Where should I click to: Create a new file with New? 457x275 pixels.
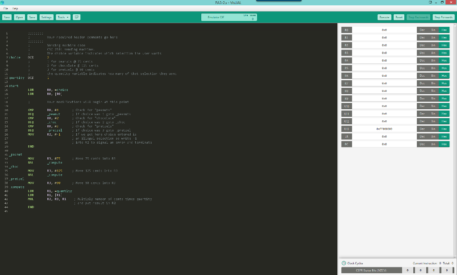click(x=7, y=17)
